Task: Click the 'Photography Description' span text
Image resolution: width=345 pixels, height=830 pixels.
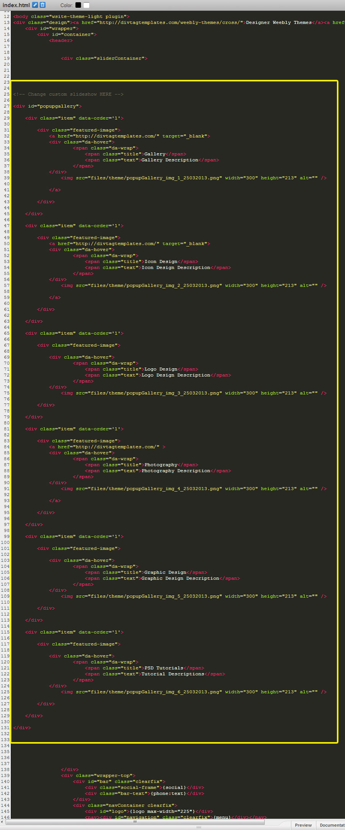Action: click(176, 471)
